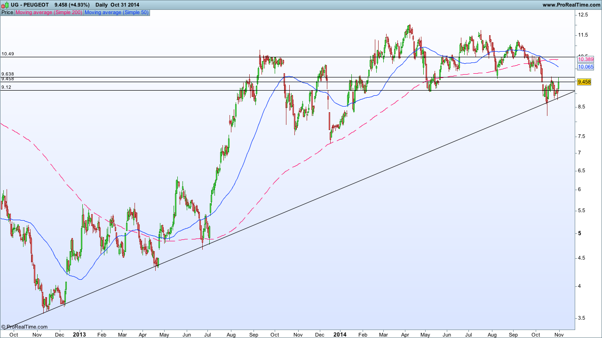Click the yellow 9.458 current price tag

click(584, 82)
